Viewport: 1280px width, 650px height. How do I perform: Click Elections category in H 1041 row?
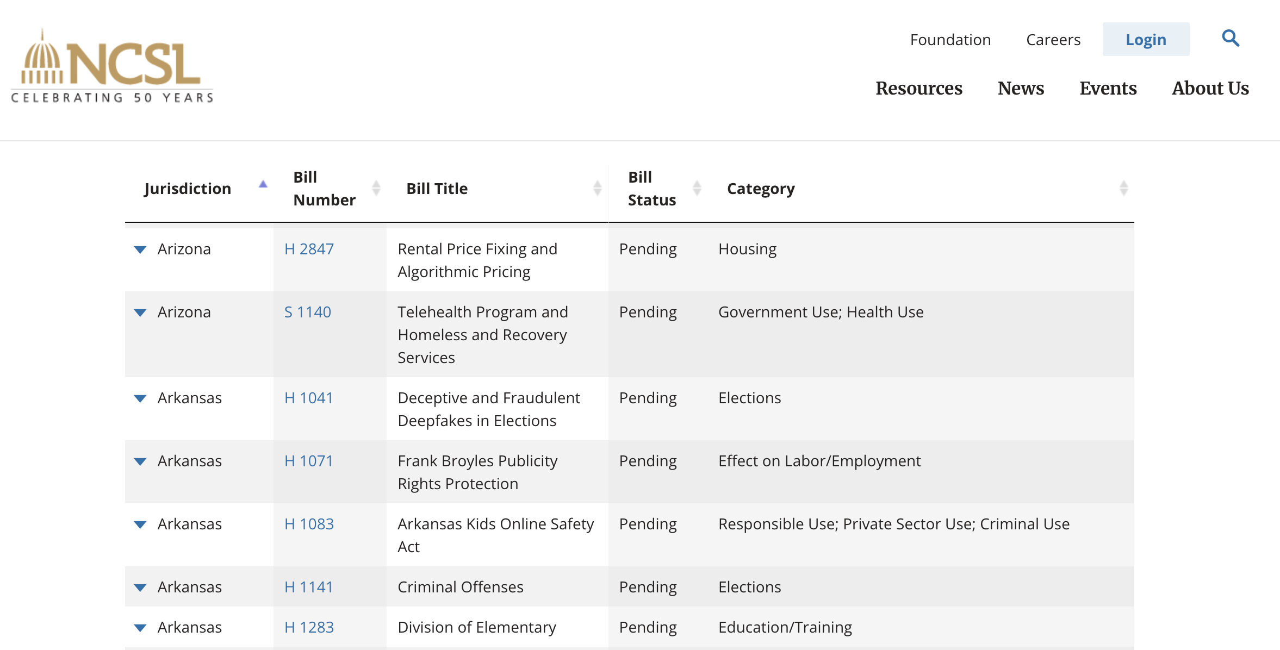point(749,398)
